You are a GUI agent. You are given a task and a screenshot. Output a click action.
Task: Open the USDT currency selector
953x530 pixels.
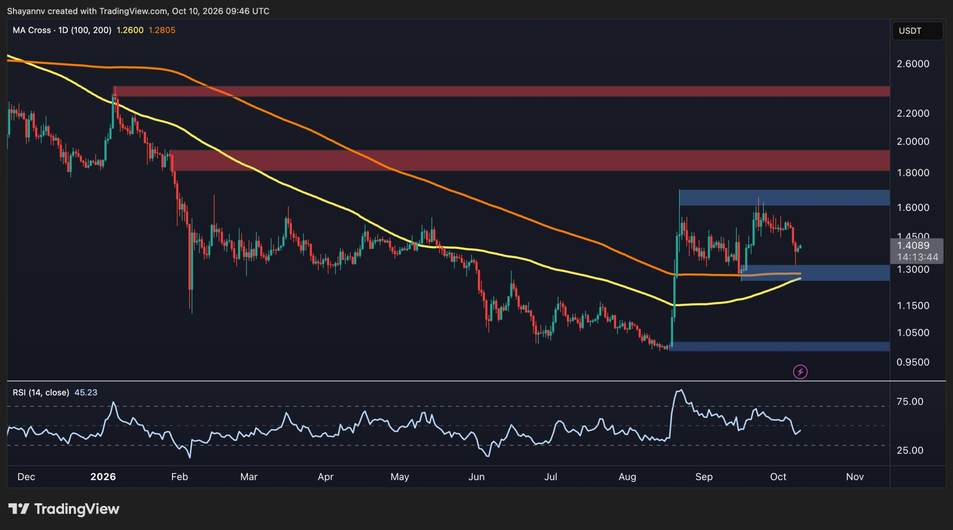(917, 31)
